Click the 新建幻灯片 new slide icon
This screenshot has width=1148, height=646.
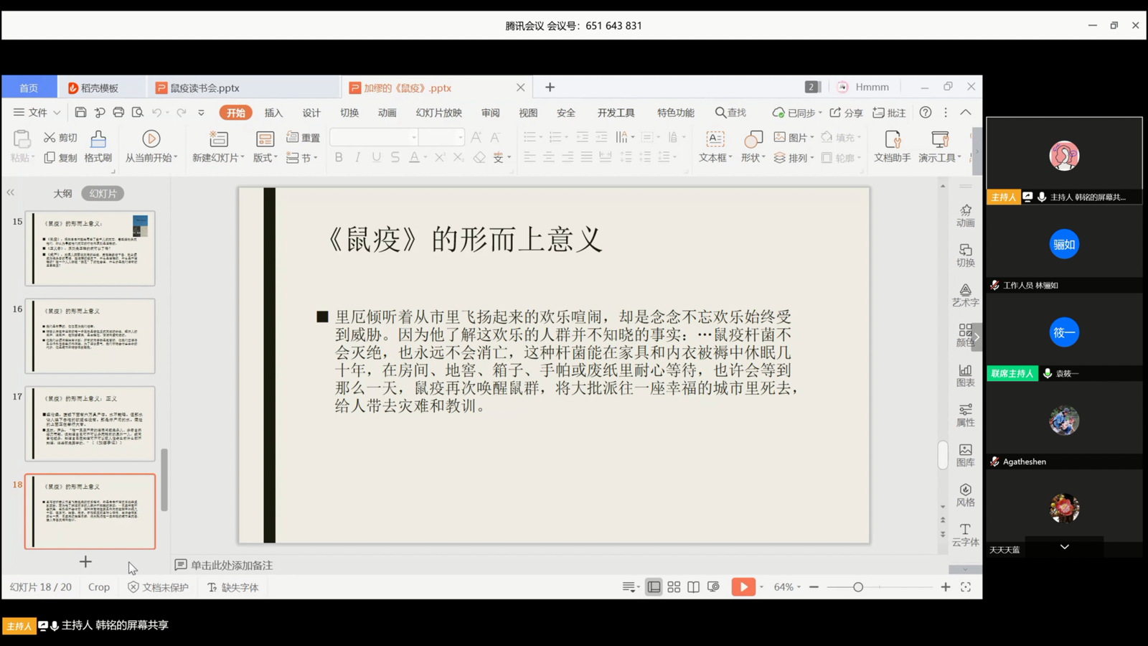tap(218, 139)
